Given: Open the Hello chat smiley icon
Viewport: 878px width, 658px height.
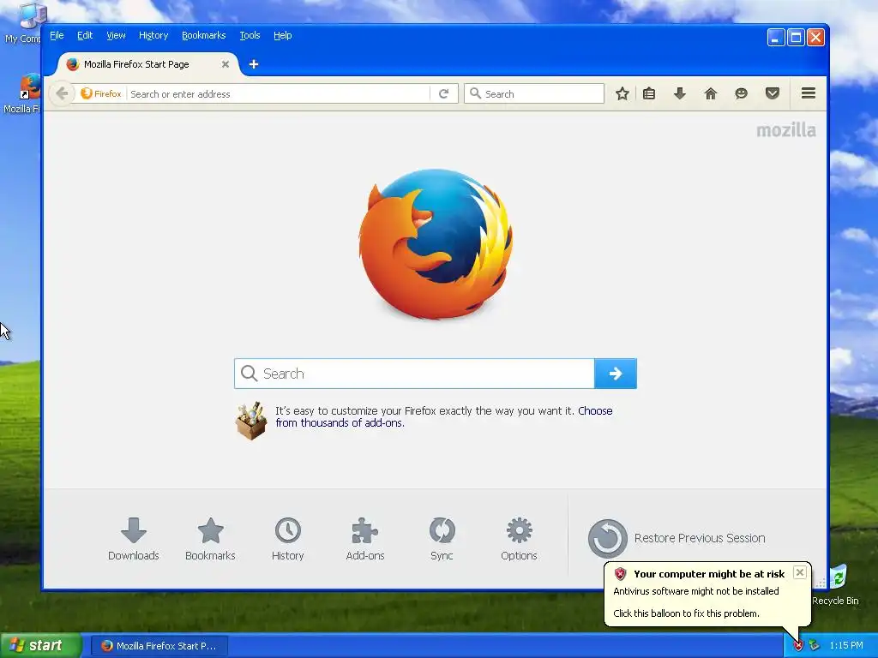Looking at the screenshot, I should [742, 93].
